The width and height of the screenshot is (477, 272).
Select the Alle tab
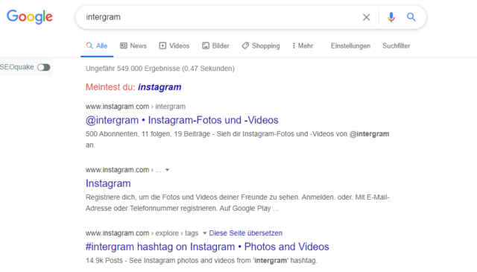pos(97,46)
